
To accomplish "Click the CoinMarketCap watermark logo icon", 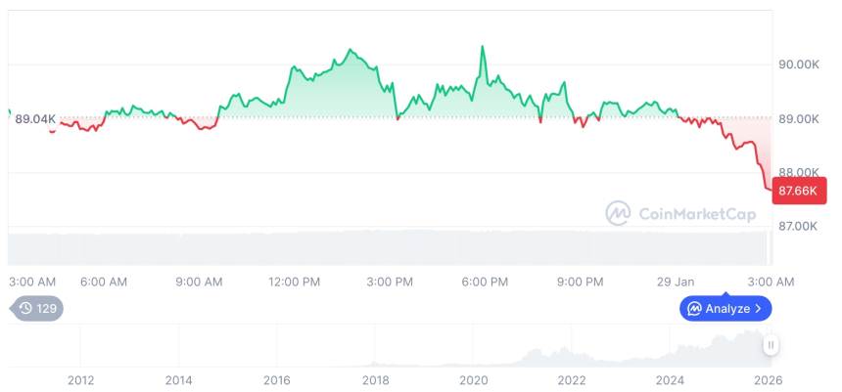I will pyautogui.click(x=618, y=213).
